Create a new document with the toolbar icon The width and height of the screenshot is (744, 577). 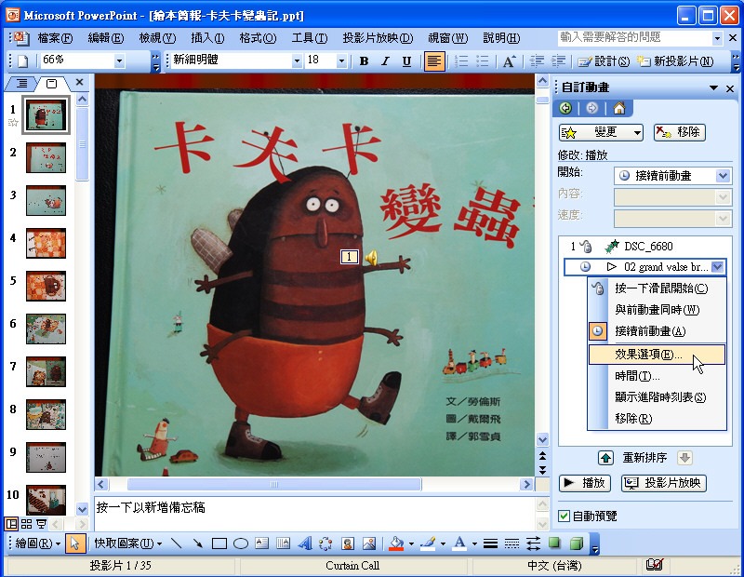coord(22,60)
